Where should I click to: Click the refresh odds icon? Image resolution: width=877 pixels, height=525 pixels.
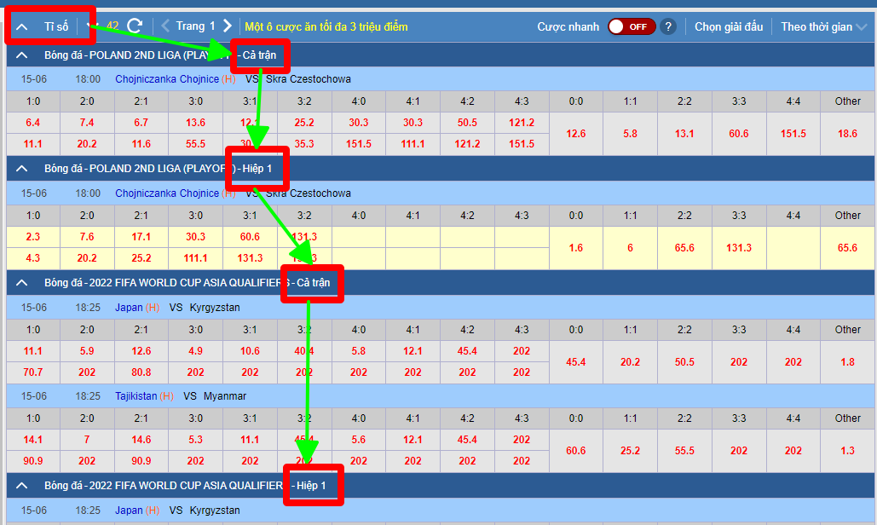pos(134,26)
